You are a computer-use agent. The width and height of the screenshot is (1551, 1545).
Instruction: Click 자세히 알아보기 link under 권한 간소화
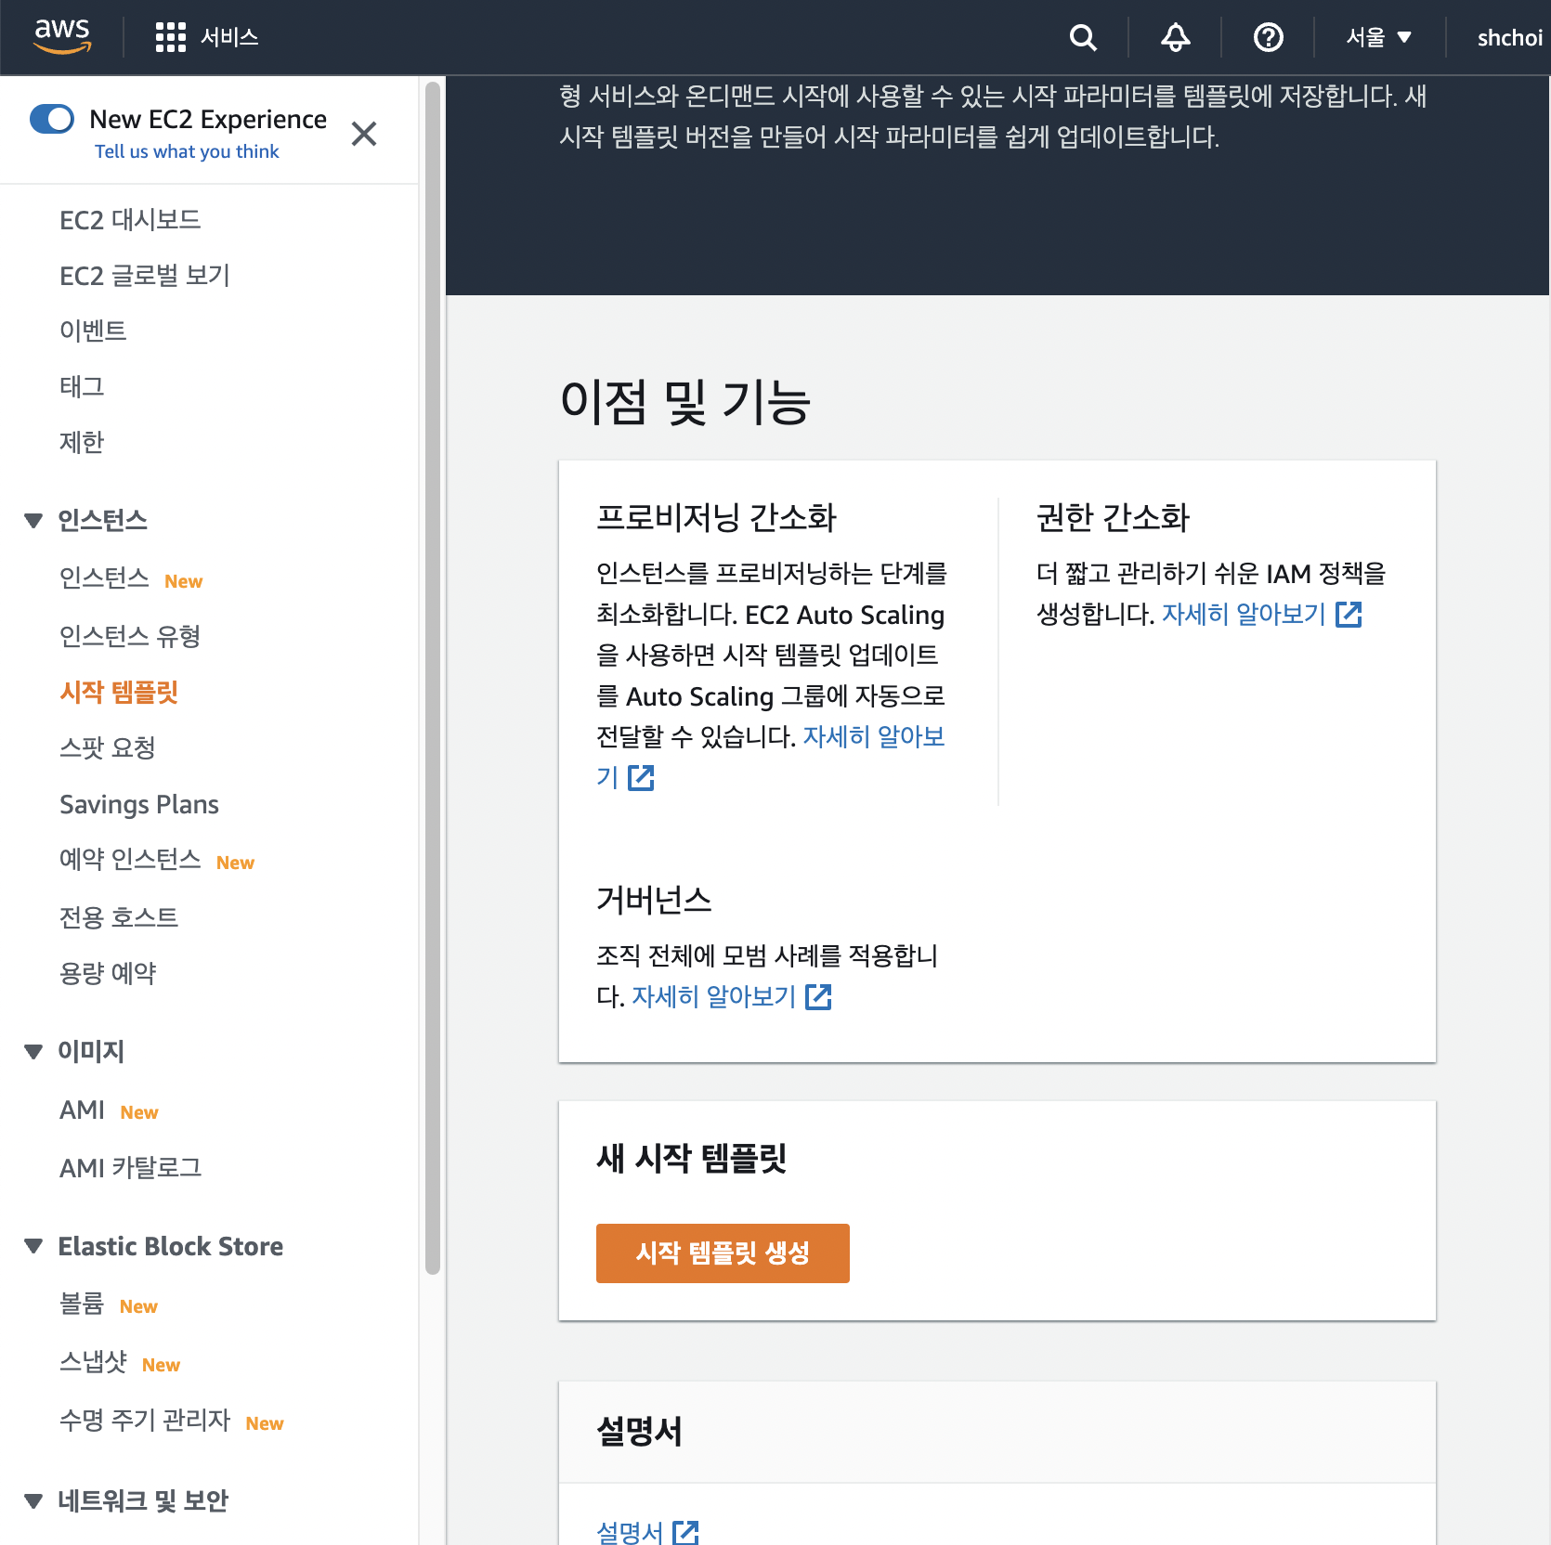(x=1244, y=614)
